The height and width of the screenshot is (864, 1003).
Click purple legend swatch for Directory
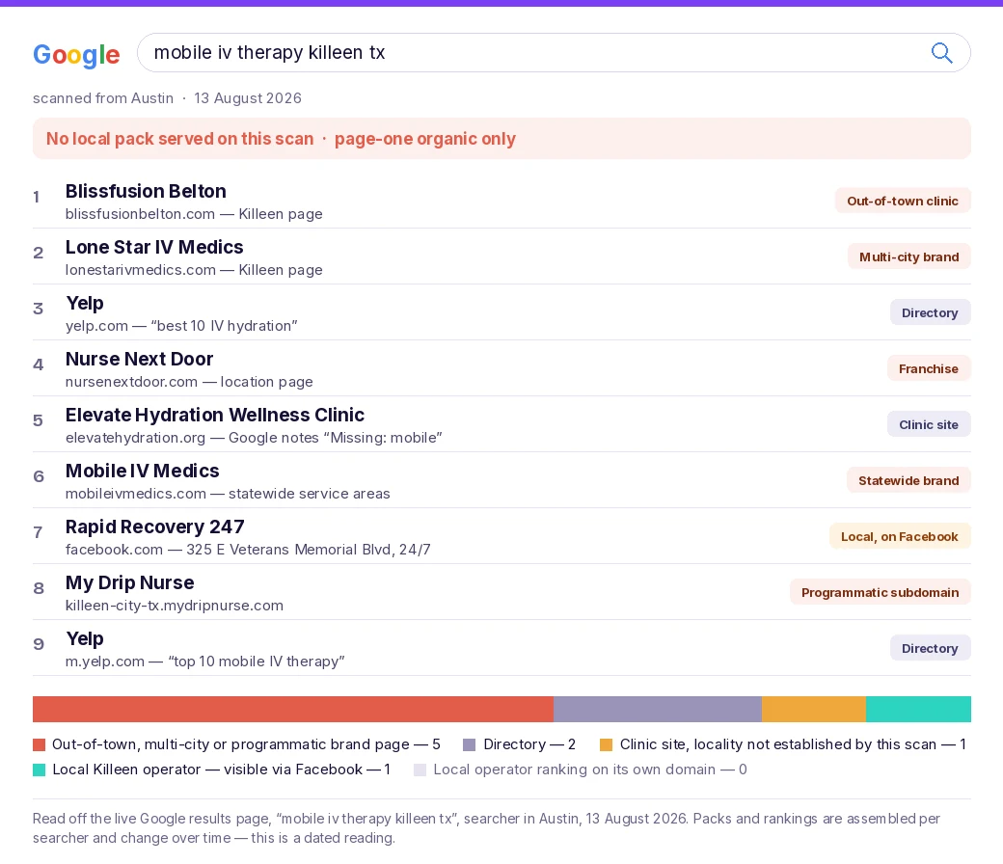470,745
